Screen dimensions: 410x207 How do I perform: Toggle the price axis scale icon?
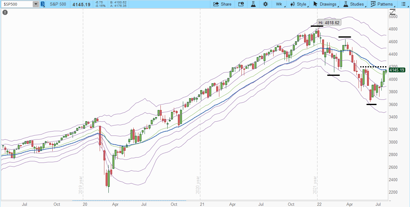(393, 12)
